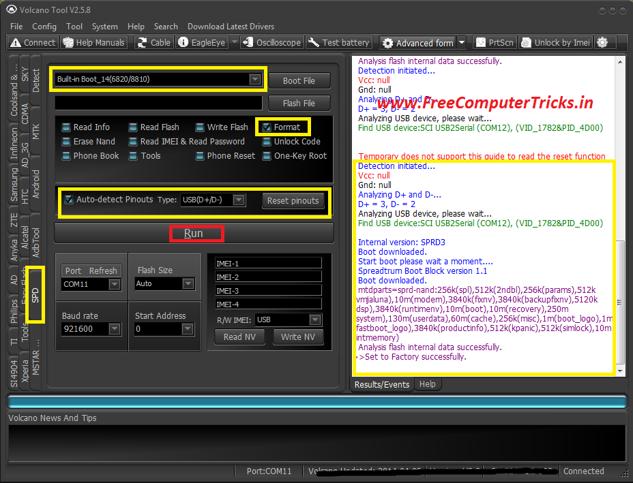This screenshot has height=483, width=633.
Task: Click the Read NV button
Action: pos(239,337)
